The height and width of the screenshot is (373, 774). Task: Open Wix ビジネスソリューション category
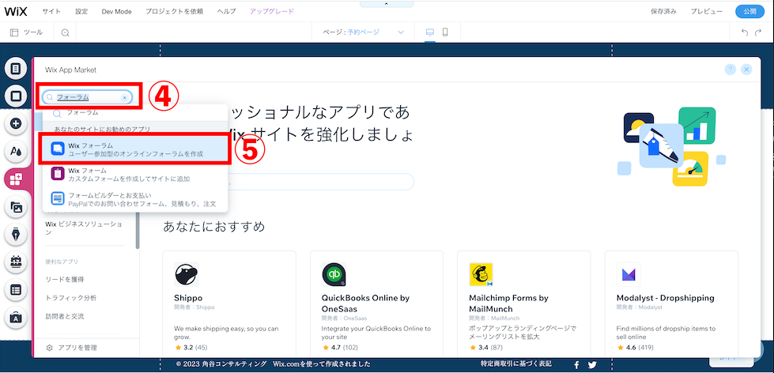coord(84,228)
